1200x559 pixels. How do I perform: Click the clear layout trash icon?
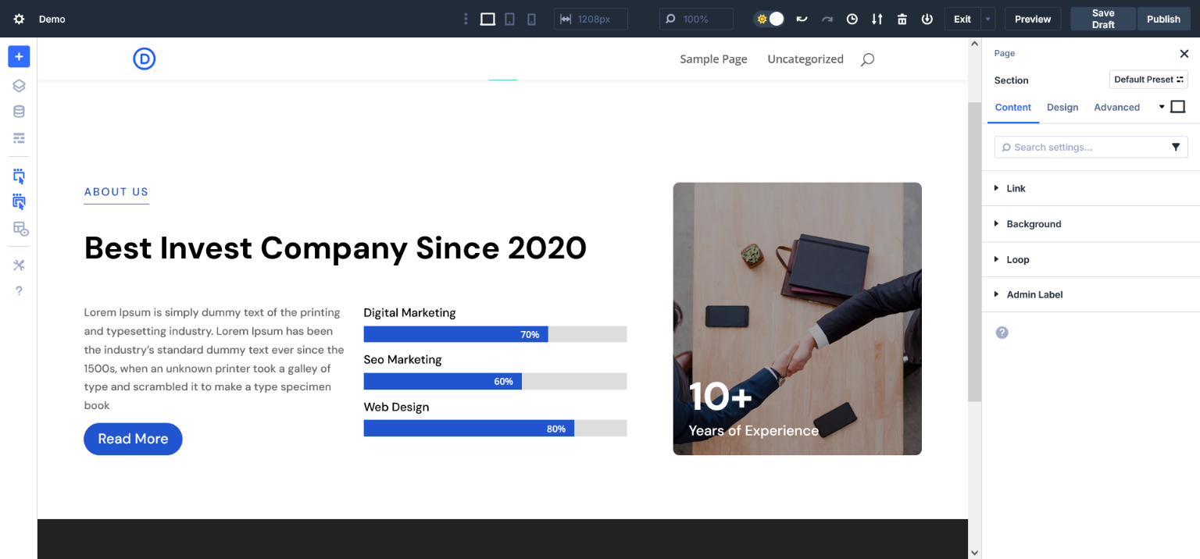[902, 19]
